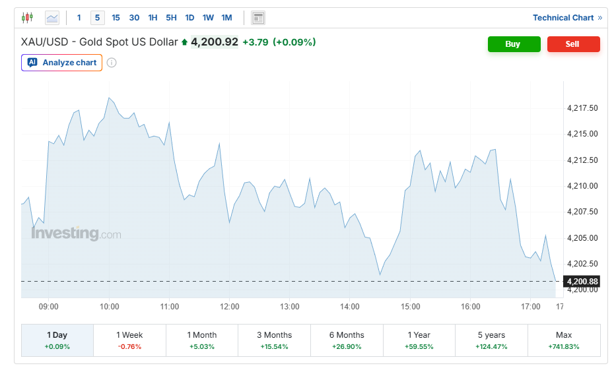Click the info icon beside Analyze chart

click(x=112, y=63)
